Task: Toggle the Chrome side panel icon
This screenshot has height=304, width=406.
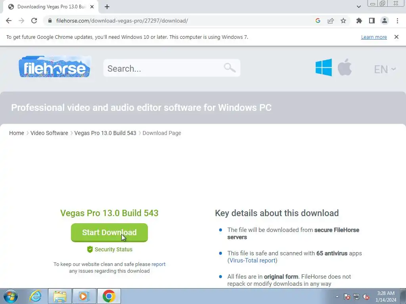Action: 372,21
